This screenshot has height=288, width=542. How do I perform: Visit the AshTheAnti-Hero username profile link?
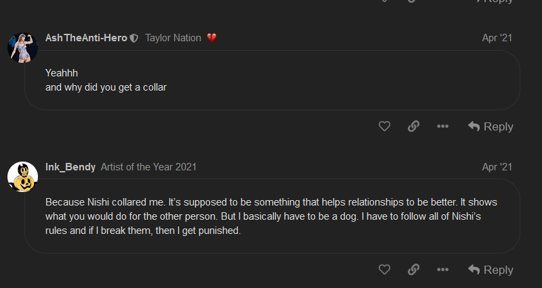(x=86, y=38)
